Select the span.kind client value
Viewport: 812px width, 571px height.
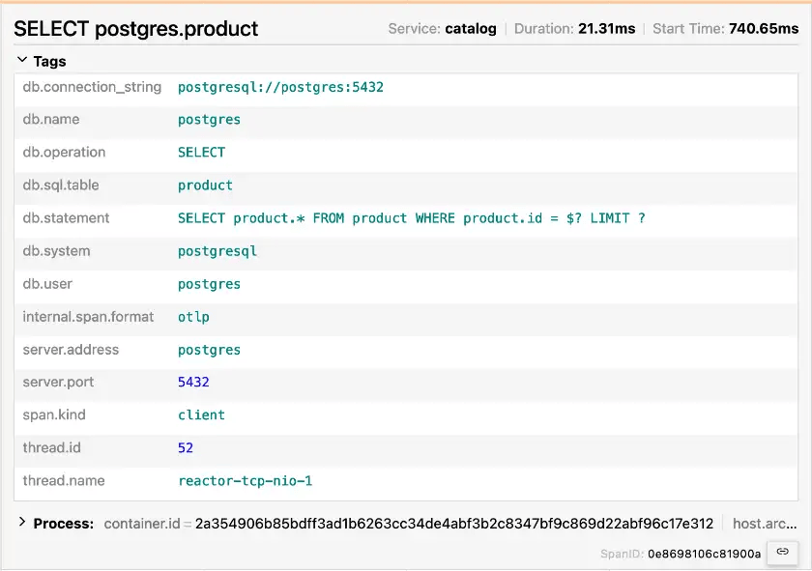click(201, 415)
